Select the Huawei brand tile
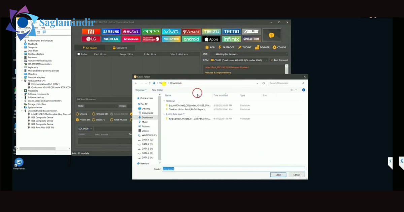This screenshot has height=212, width=404. (131, 32)
